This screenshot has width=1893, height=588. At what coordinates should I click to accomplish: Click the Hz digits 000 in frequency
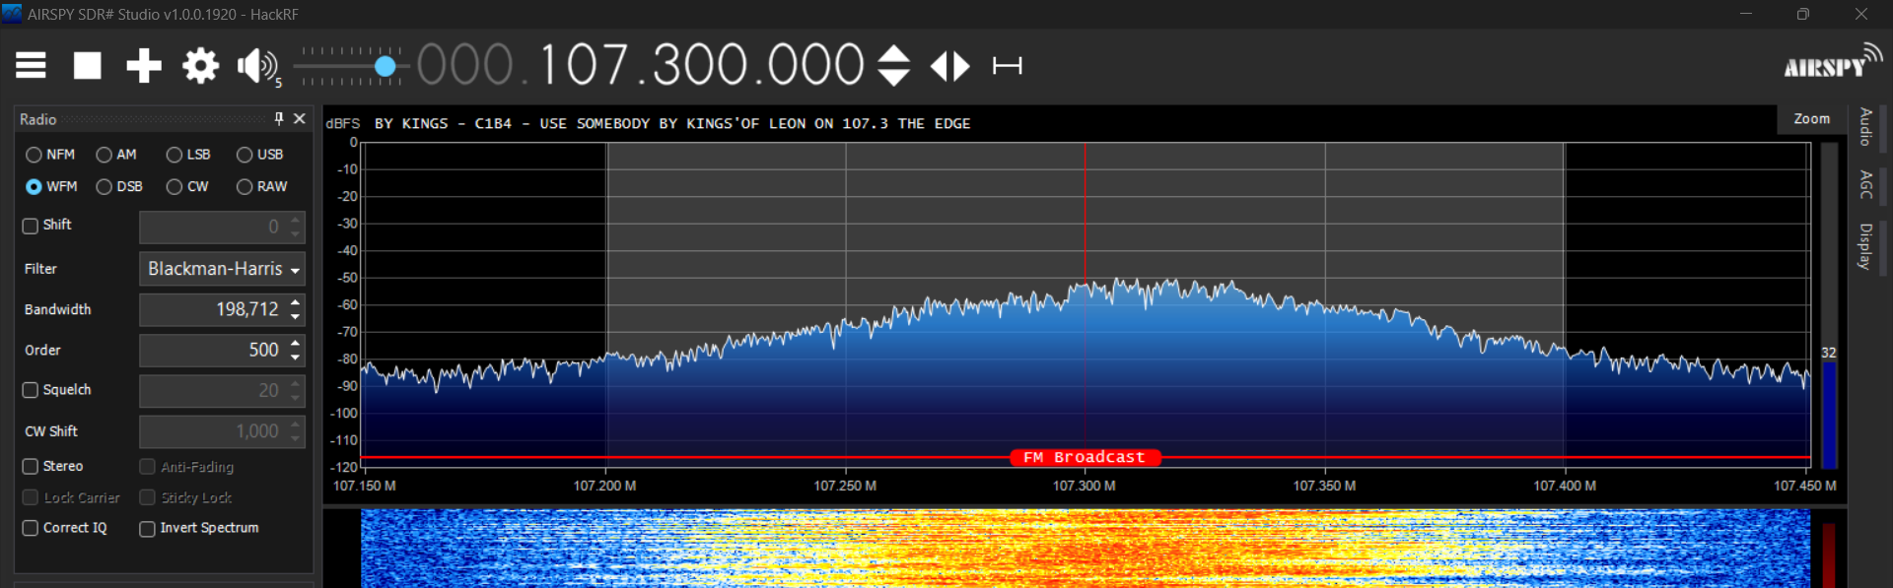coord(816,65)
